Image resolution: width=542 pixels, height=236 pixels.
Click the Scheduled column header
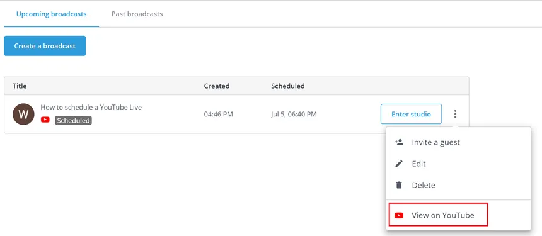tap(288, 86)
